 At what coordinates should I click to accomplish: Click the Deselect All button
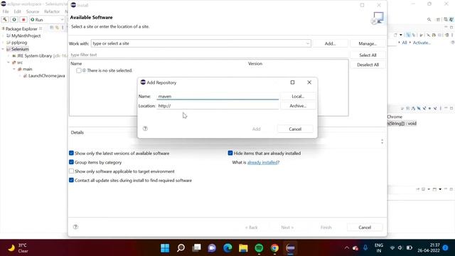368,65
